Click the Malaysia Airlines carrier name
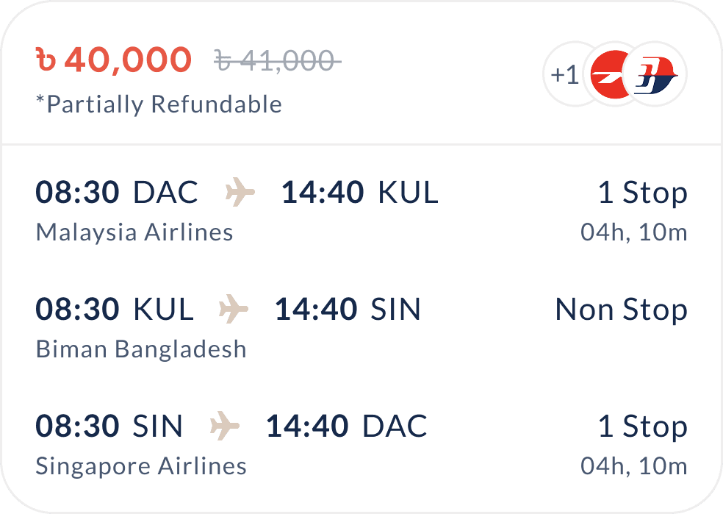Screen dimensions: 723x514 [134, 232]
